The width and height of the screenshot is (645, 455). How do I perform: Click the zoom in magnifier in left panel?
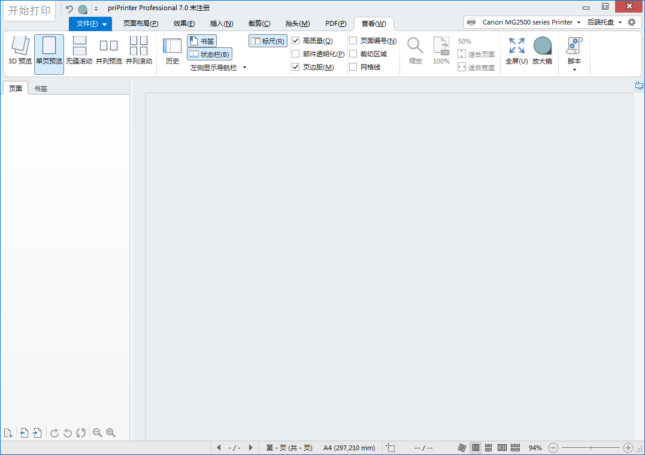(111, 433)
